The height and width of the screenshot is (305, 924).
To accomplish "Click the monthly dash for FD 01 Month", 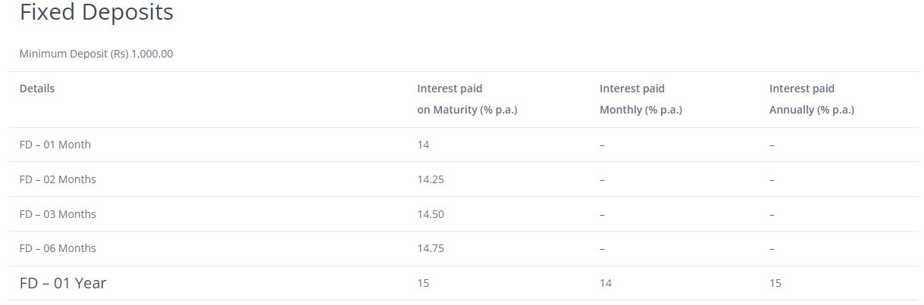I will [602, 145].
